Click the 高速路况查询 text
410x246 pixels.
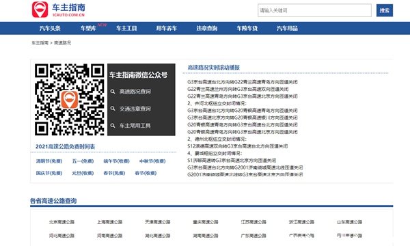(135, 92)
